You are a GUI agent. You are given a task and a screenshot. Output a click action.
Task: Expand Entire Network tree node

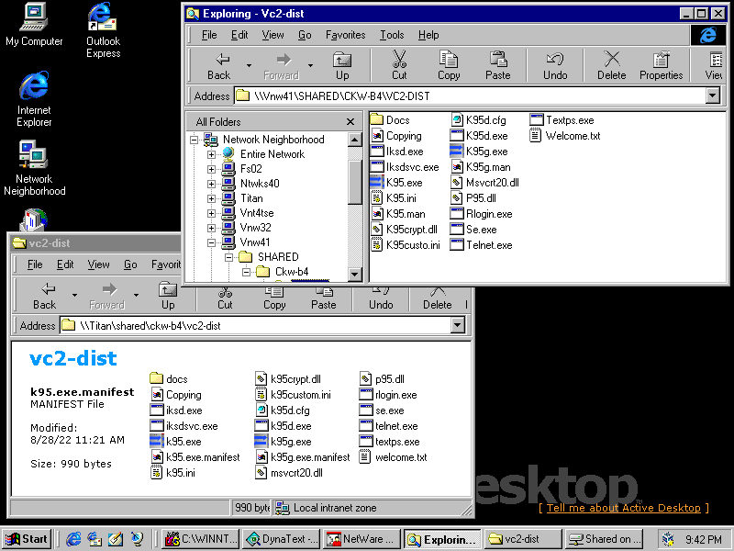click(211, 154)
